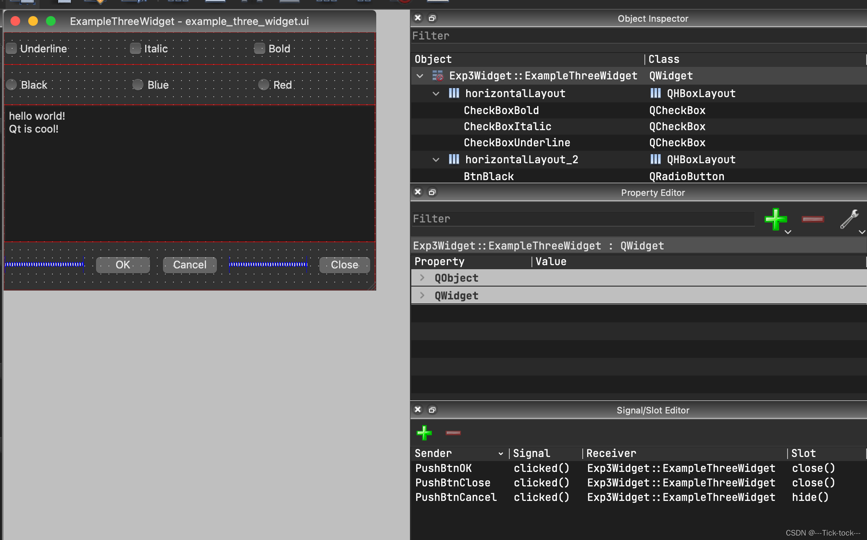Select the slider next to the Cancel button
The image size is (867, 540).
pyautogui.click(x=268, y=265)
